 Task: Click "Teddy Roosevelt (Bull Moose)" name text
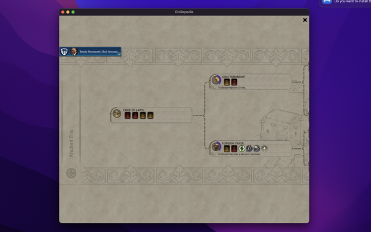coord(99,51)
